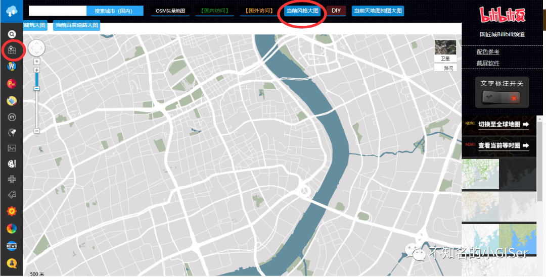The width and height of the screenshot is (546, 277).
Task: Open the POI tool icon
Action: coord(12,83)
